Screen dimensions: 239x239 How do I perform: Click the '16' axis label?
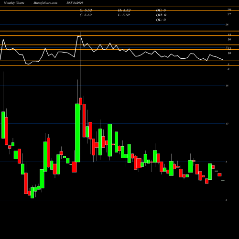coord(229,40)
